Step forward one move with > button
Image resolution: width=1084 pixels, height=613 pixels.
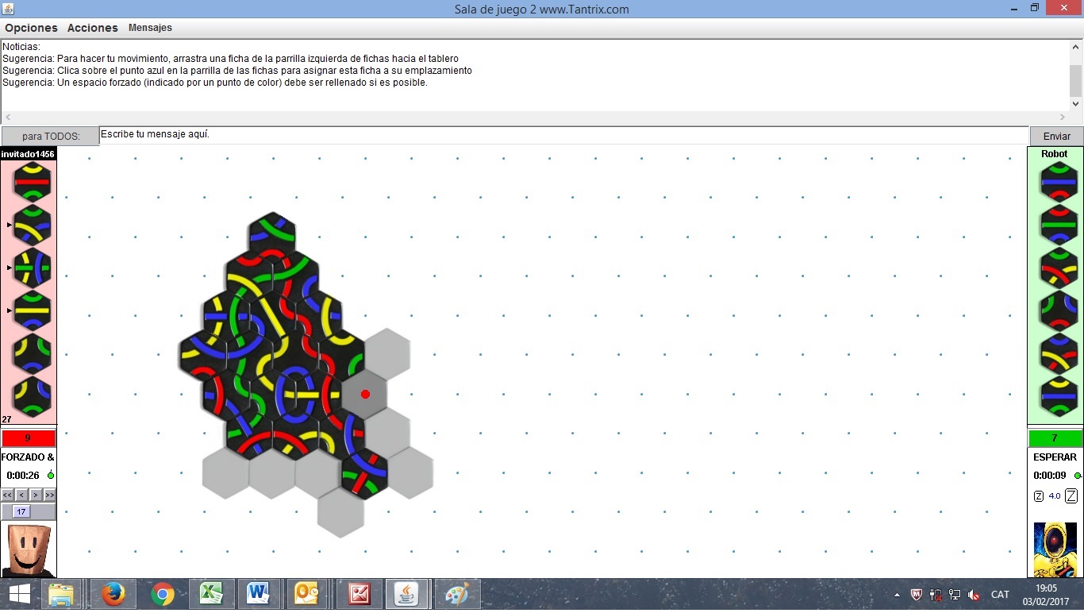tap(36, 495)
